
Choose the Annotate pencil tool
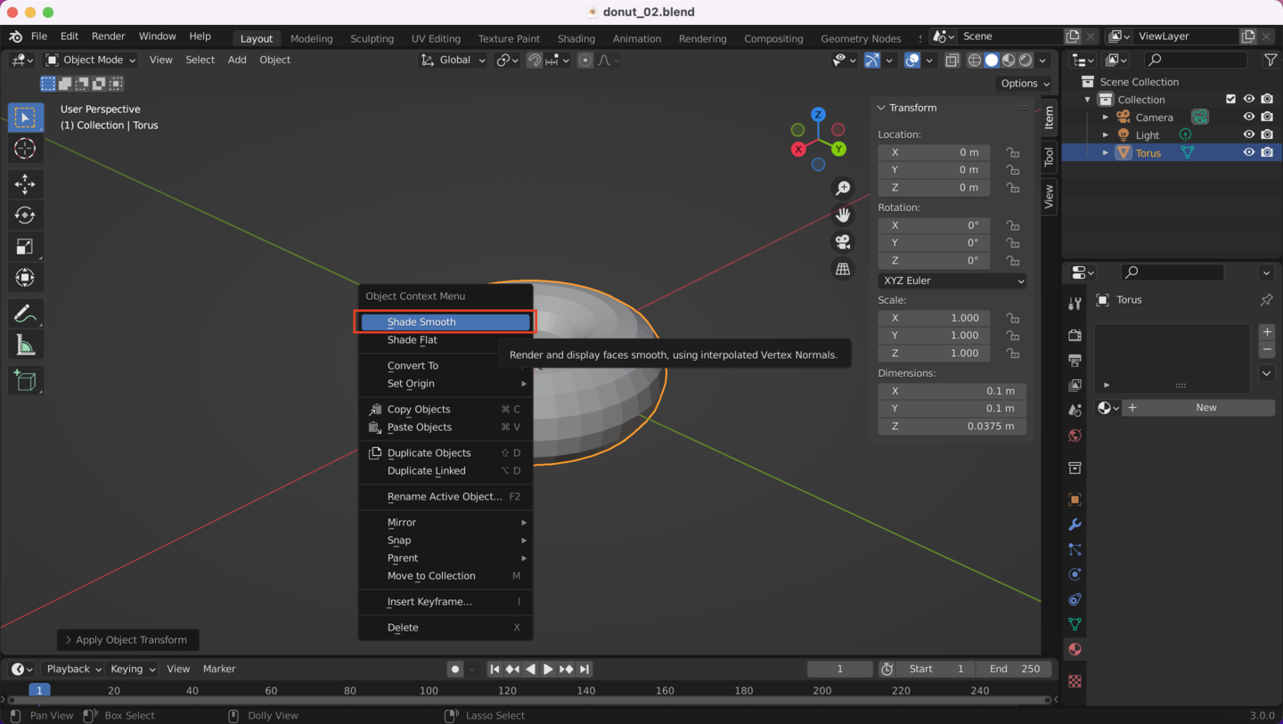pyautogui.click(x=25, y=313)
